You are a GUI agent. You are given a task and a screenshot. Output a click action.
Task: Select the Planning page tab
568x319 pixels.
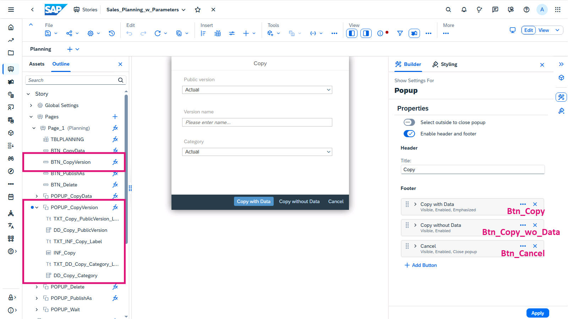(x=40, y=49)
